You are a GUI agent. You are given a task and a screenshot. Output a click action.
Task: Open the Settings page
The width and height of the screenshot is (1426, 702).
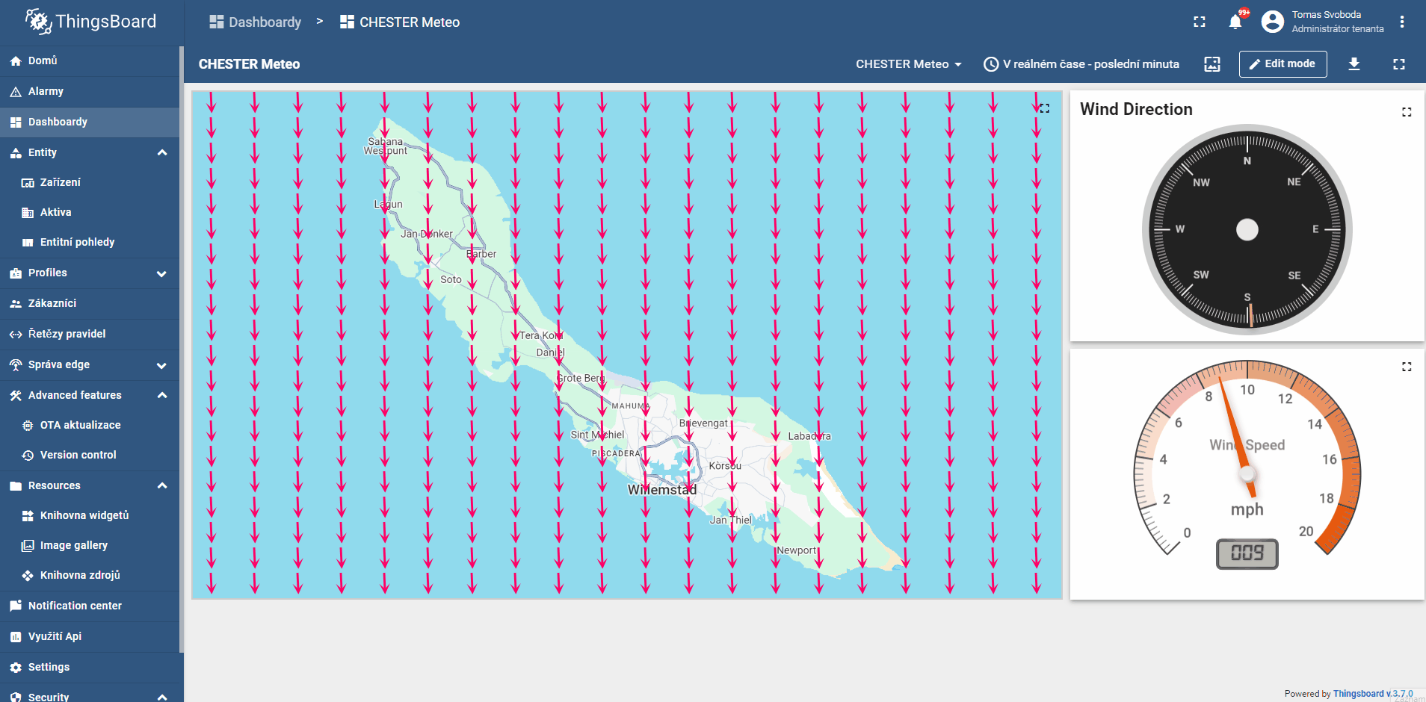click(90, 667)
